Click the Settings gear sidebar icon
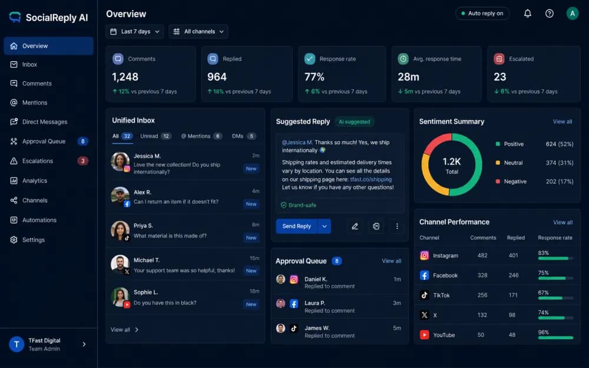The height and width of the screenshot is (368, 589). (x=14, y=240)
